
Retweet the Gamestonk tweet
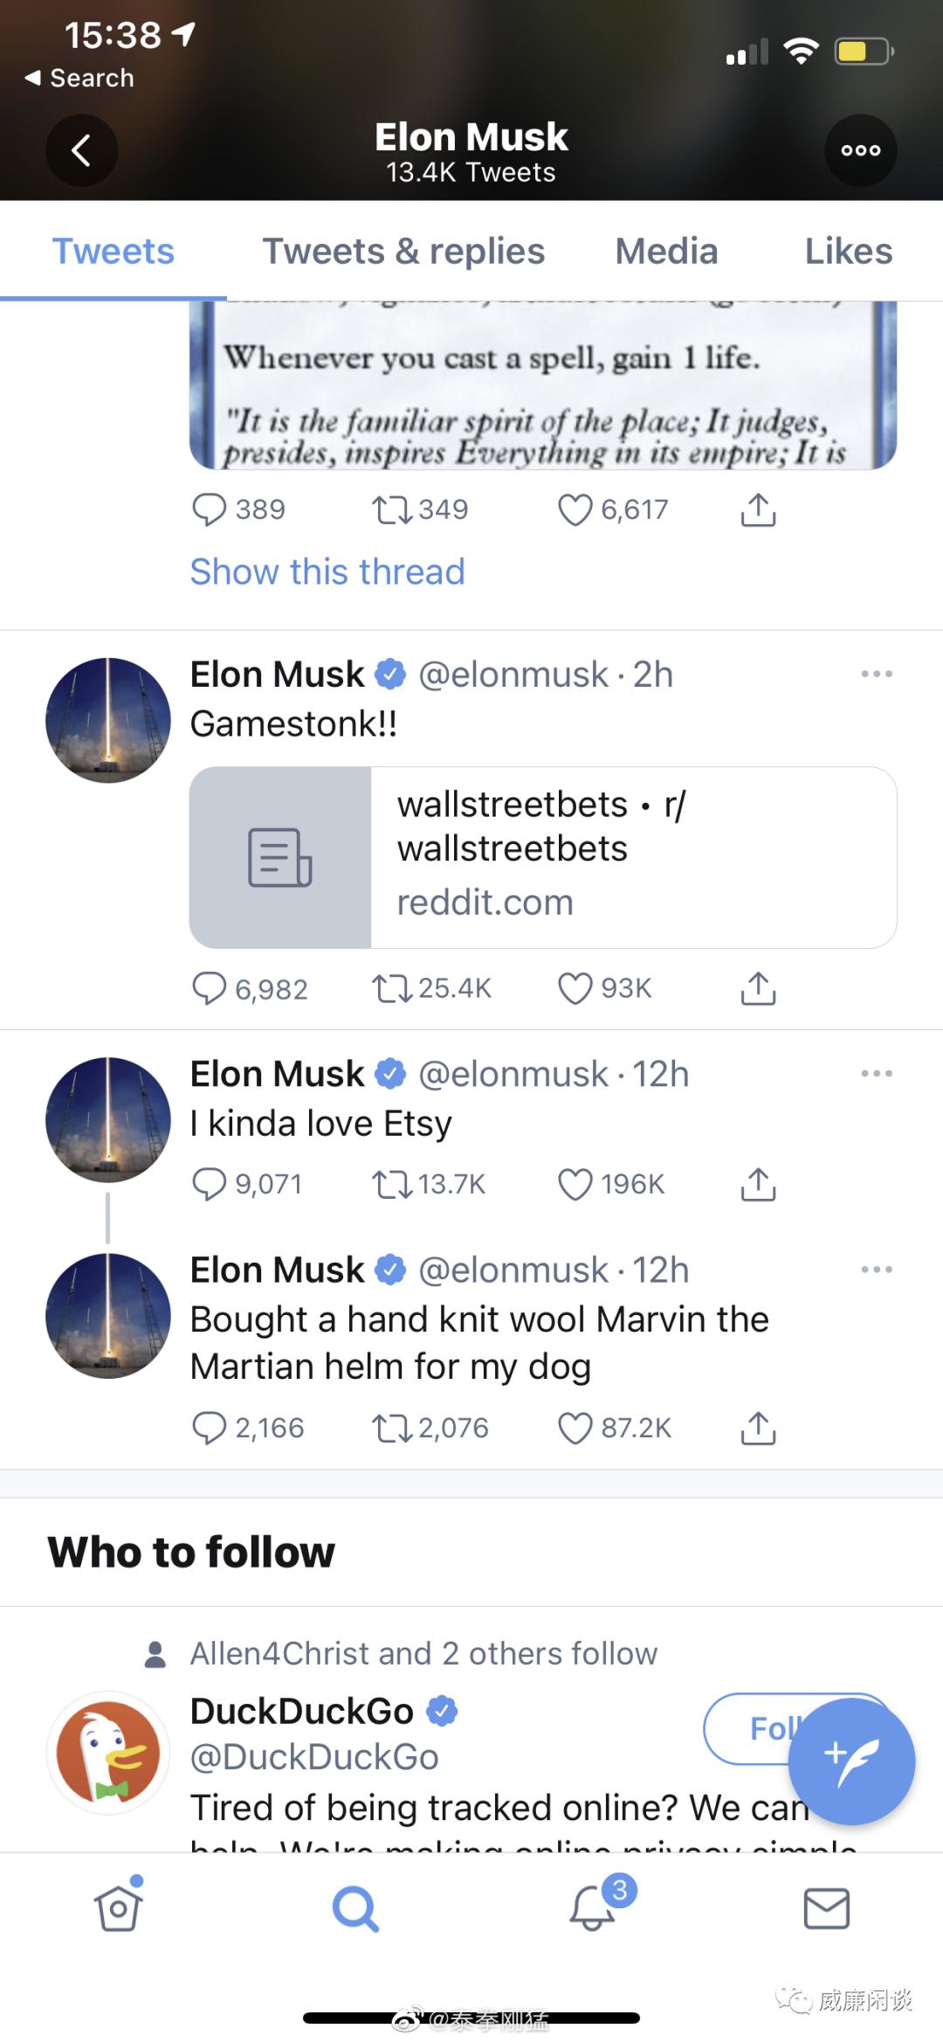391,988
